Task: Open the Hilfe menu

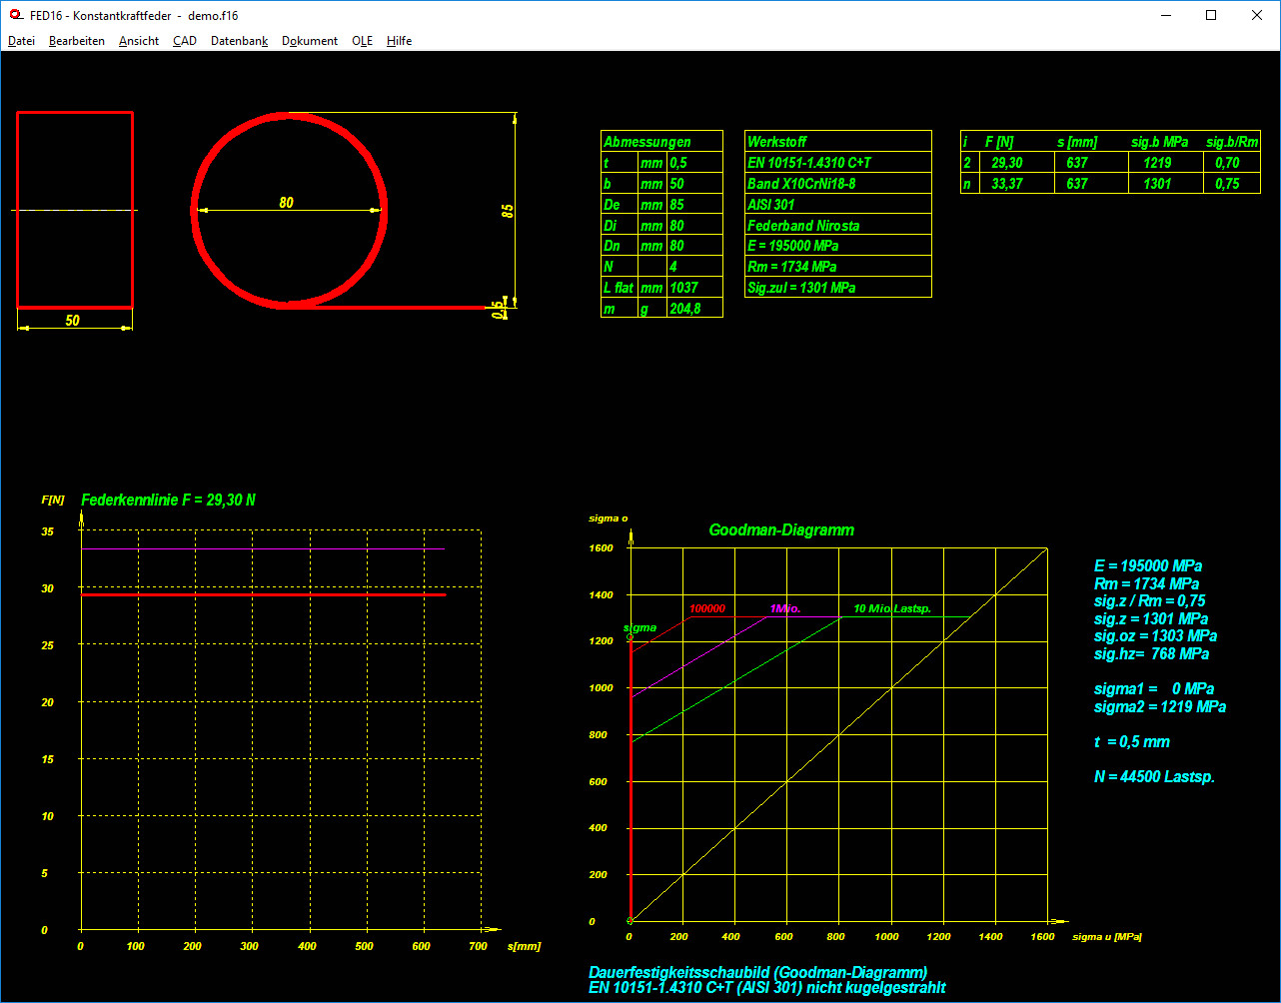Action: [x=399, y=41]
